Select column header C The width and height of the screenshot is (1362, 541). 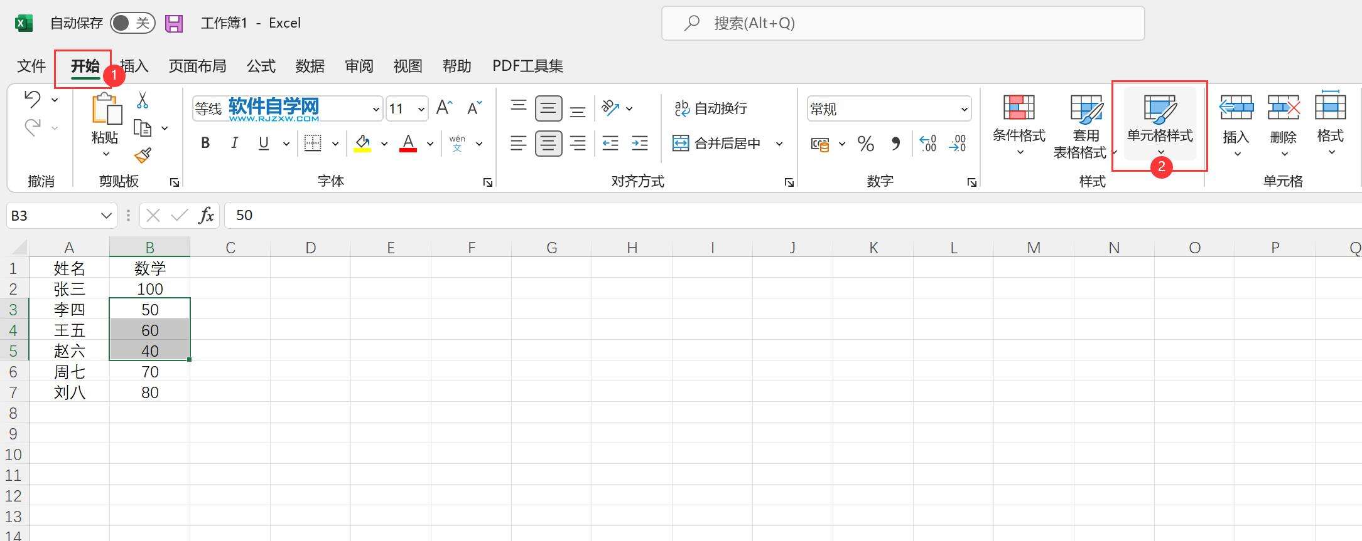[x=230, y=248]
